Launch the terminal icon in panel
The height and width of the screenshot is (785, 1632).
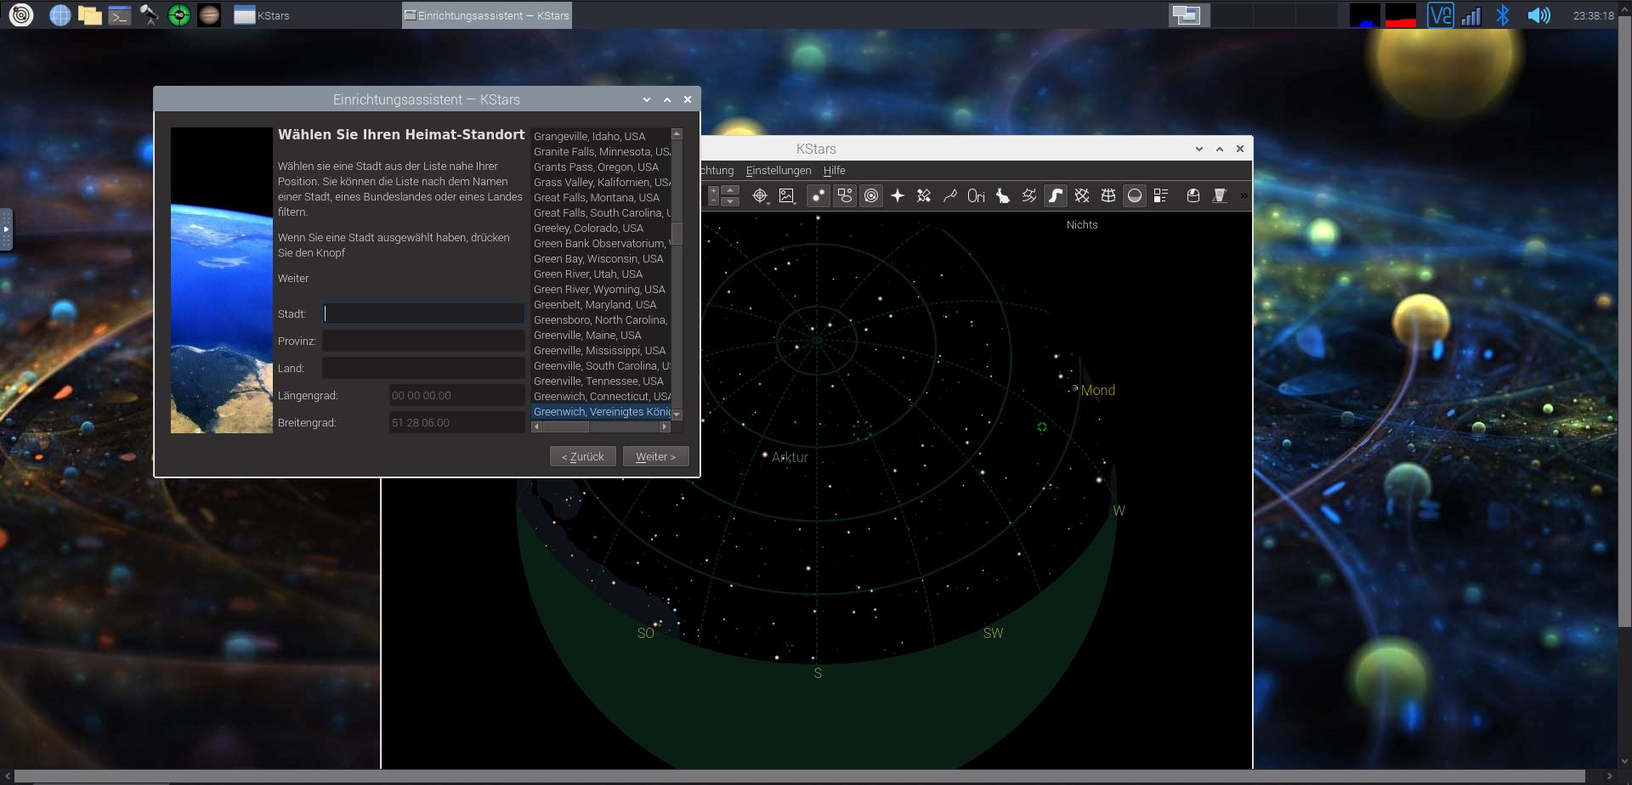point(120,14)
